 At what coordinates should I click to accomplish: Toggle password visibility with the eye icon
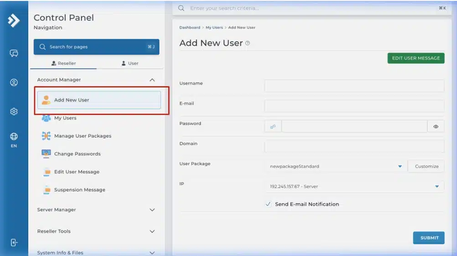tap(436, 126)
